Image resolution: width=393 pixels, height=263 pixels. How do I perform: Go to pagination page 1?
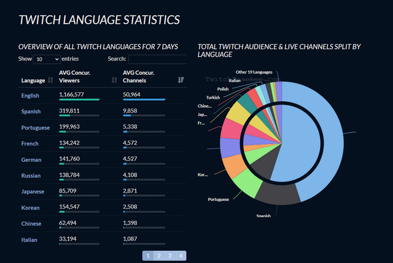(x=148, y=256)
